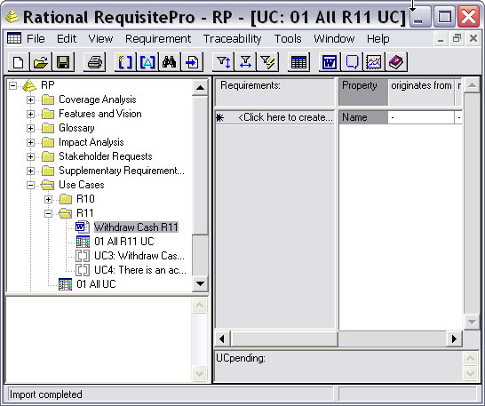Find requirement with the binoculars icon
485x406 pixels.
(170, 62)
